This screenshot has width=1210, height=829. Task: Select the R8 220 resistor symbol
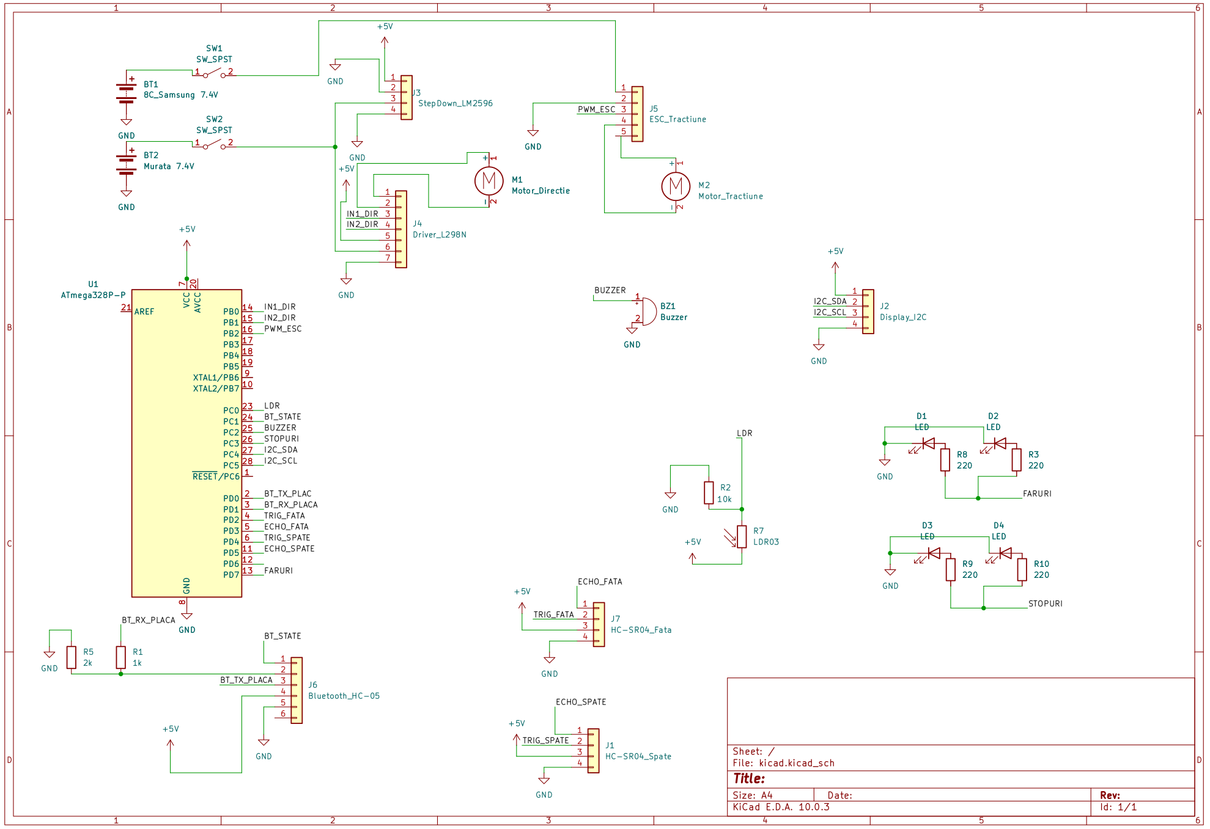(945, 460)
